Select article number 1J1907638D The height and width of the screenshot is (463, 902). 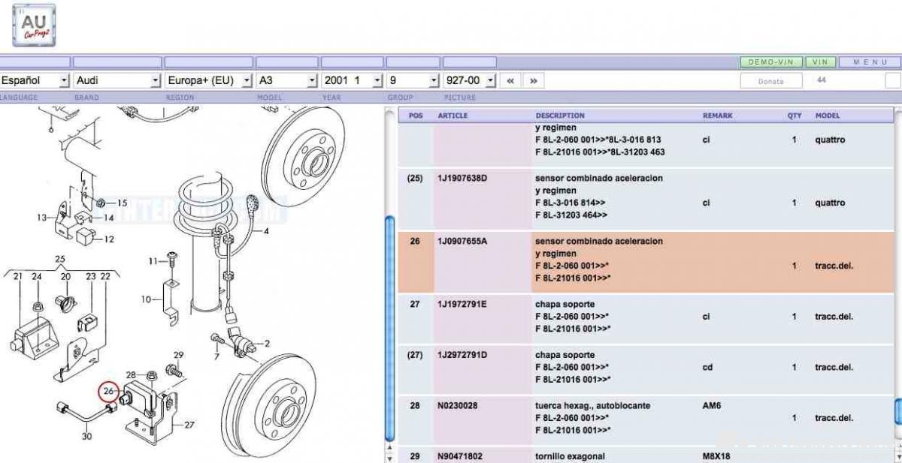tap(462, 179)
